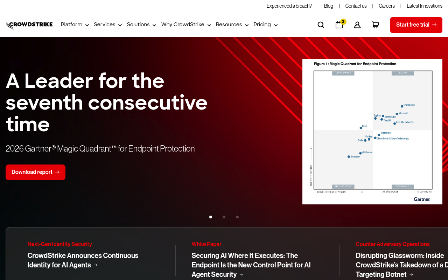Expand the Why CrowdStrike menu
Screen dimensions: 448x280
[186, 25]
